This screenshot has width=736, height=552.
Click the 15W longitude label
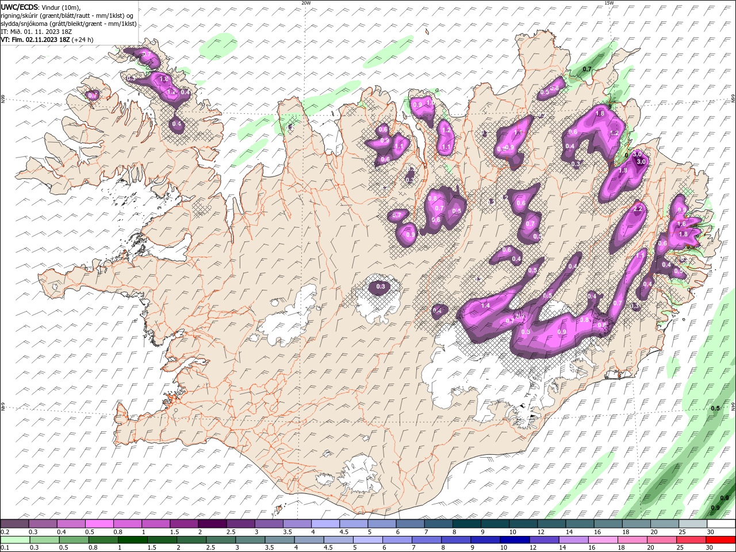609,3
